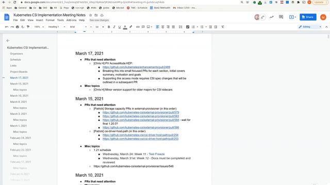Viewport: 330px width, 185px height.
Task: Jump to Project Boards in outline
Action: pos(19,72)
